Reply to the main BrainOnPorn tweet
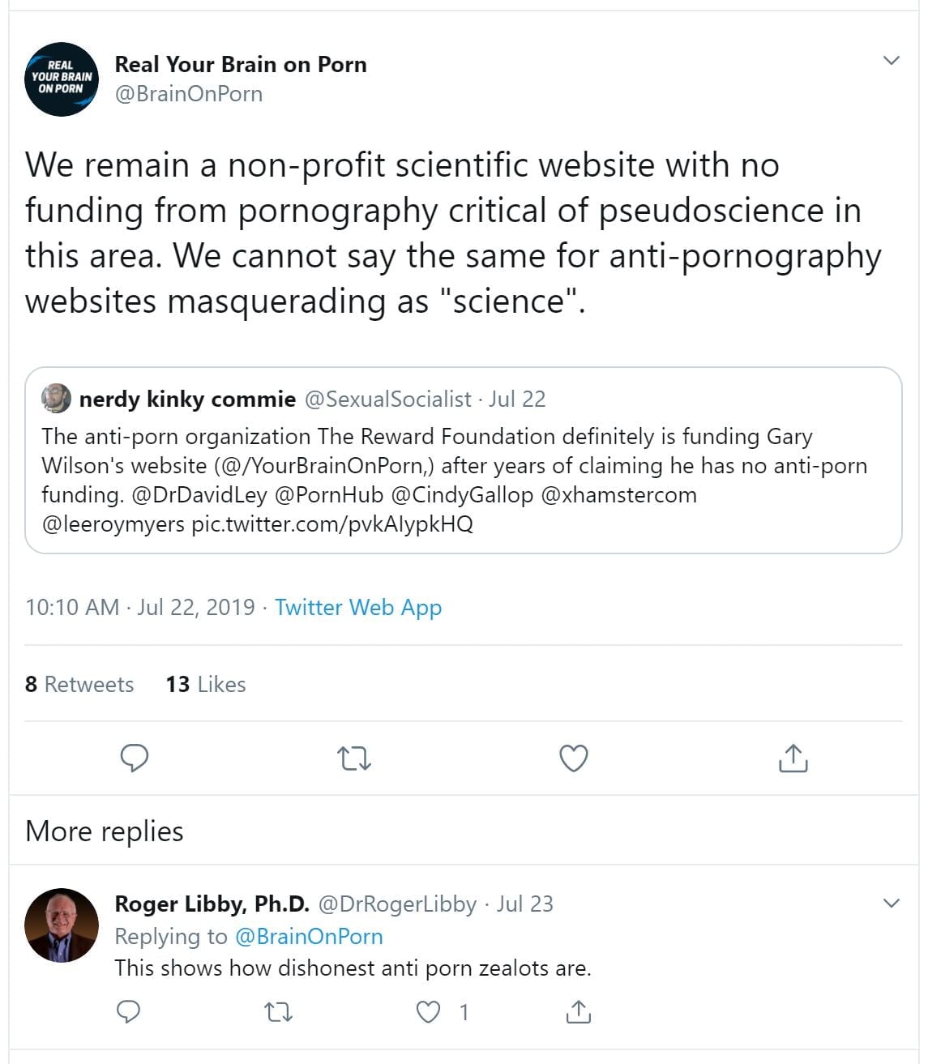The width and height of the screenshot is (928, 1064). pos(135,758)
